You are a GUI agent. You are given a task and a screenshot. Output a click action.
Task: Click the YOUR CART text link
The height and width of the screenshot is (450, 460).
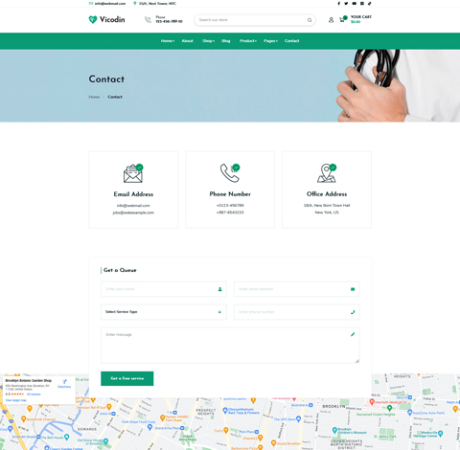(361, 17)
